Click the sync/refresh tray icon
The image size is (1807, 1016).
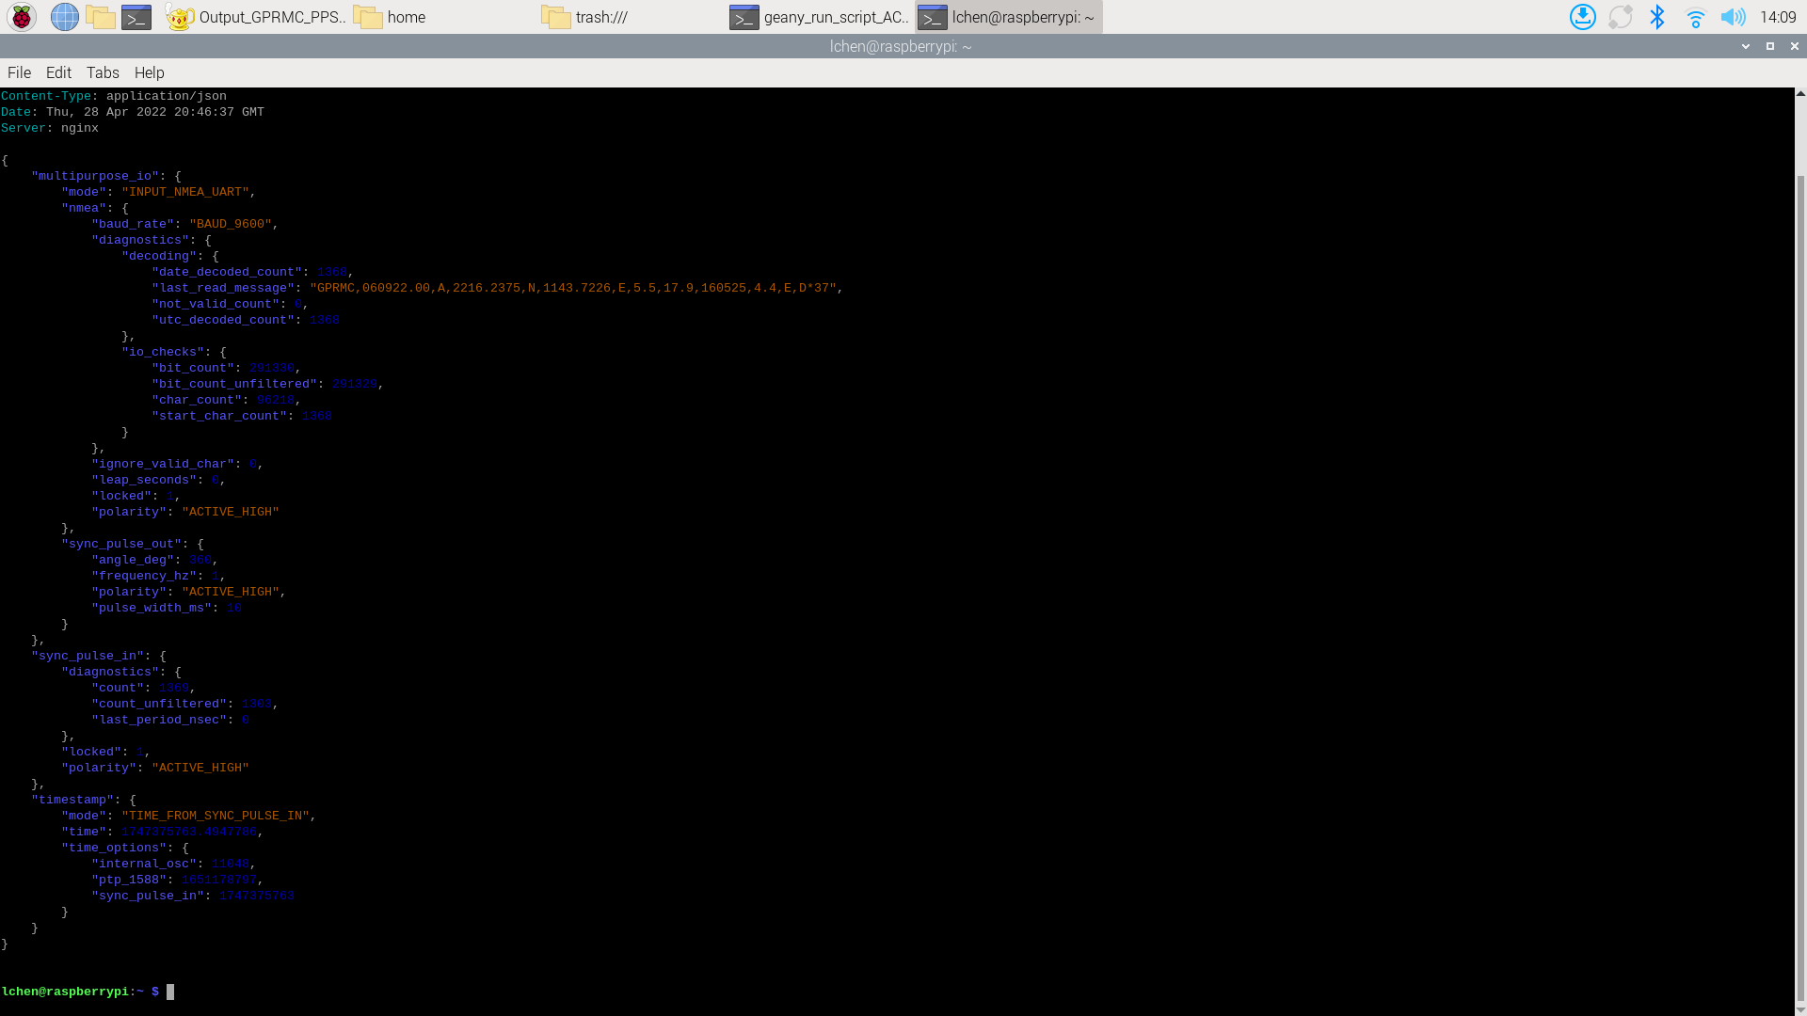pos(1620,17)
